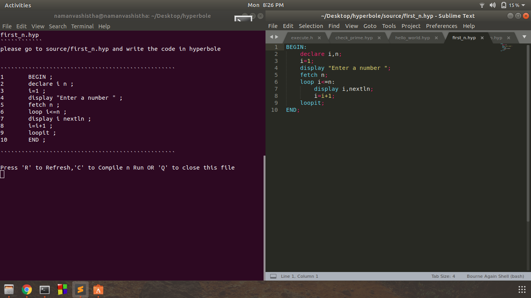Click 'fetch n;' in the editor
Image resolution: width=531 pixels, height=298 pixels.
click(x=314, y=75)
